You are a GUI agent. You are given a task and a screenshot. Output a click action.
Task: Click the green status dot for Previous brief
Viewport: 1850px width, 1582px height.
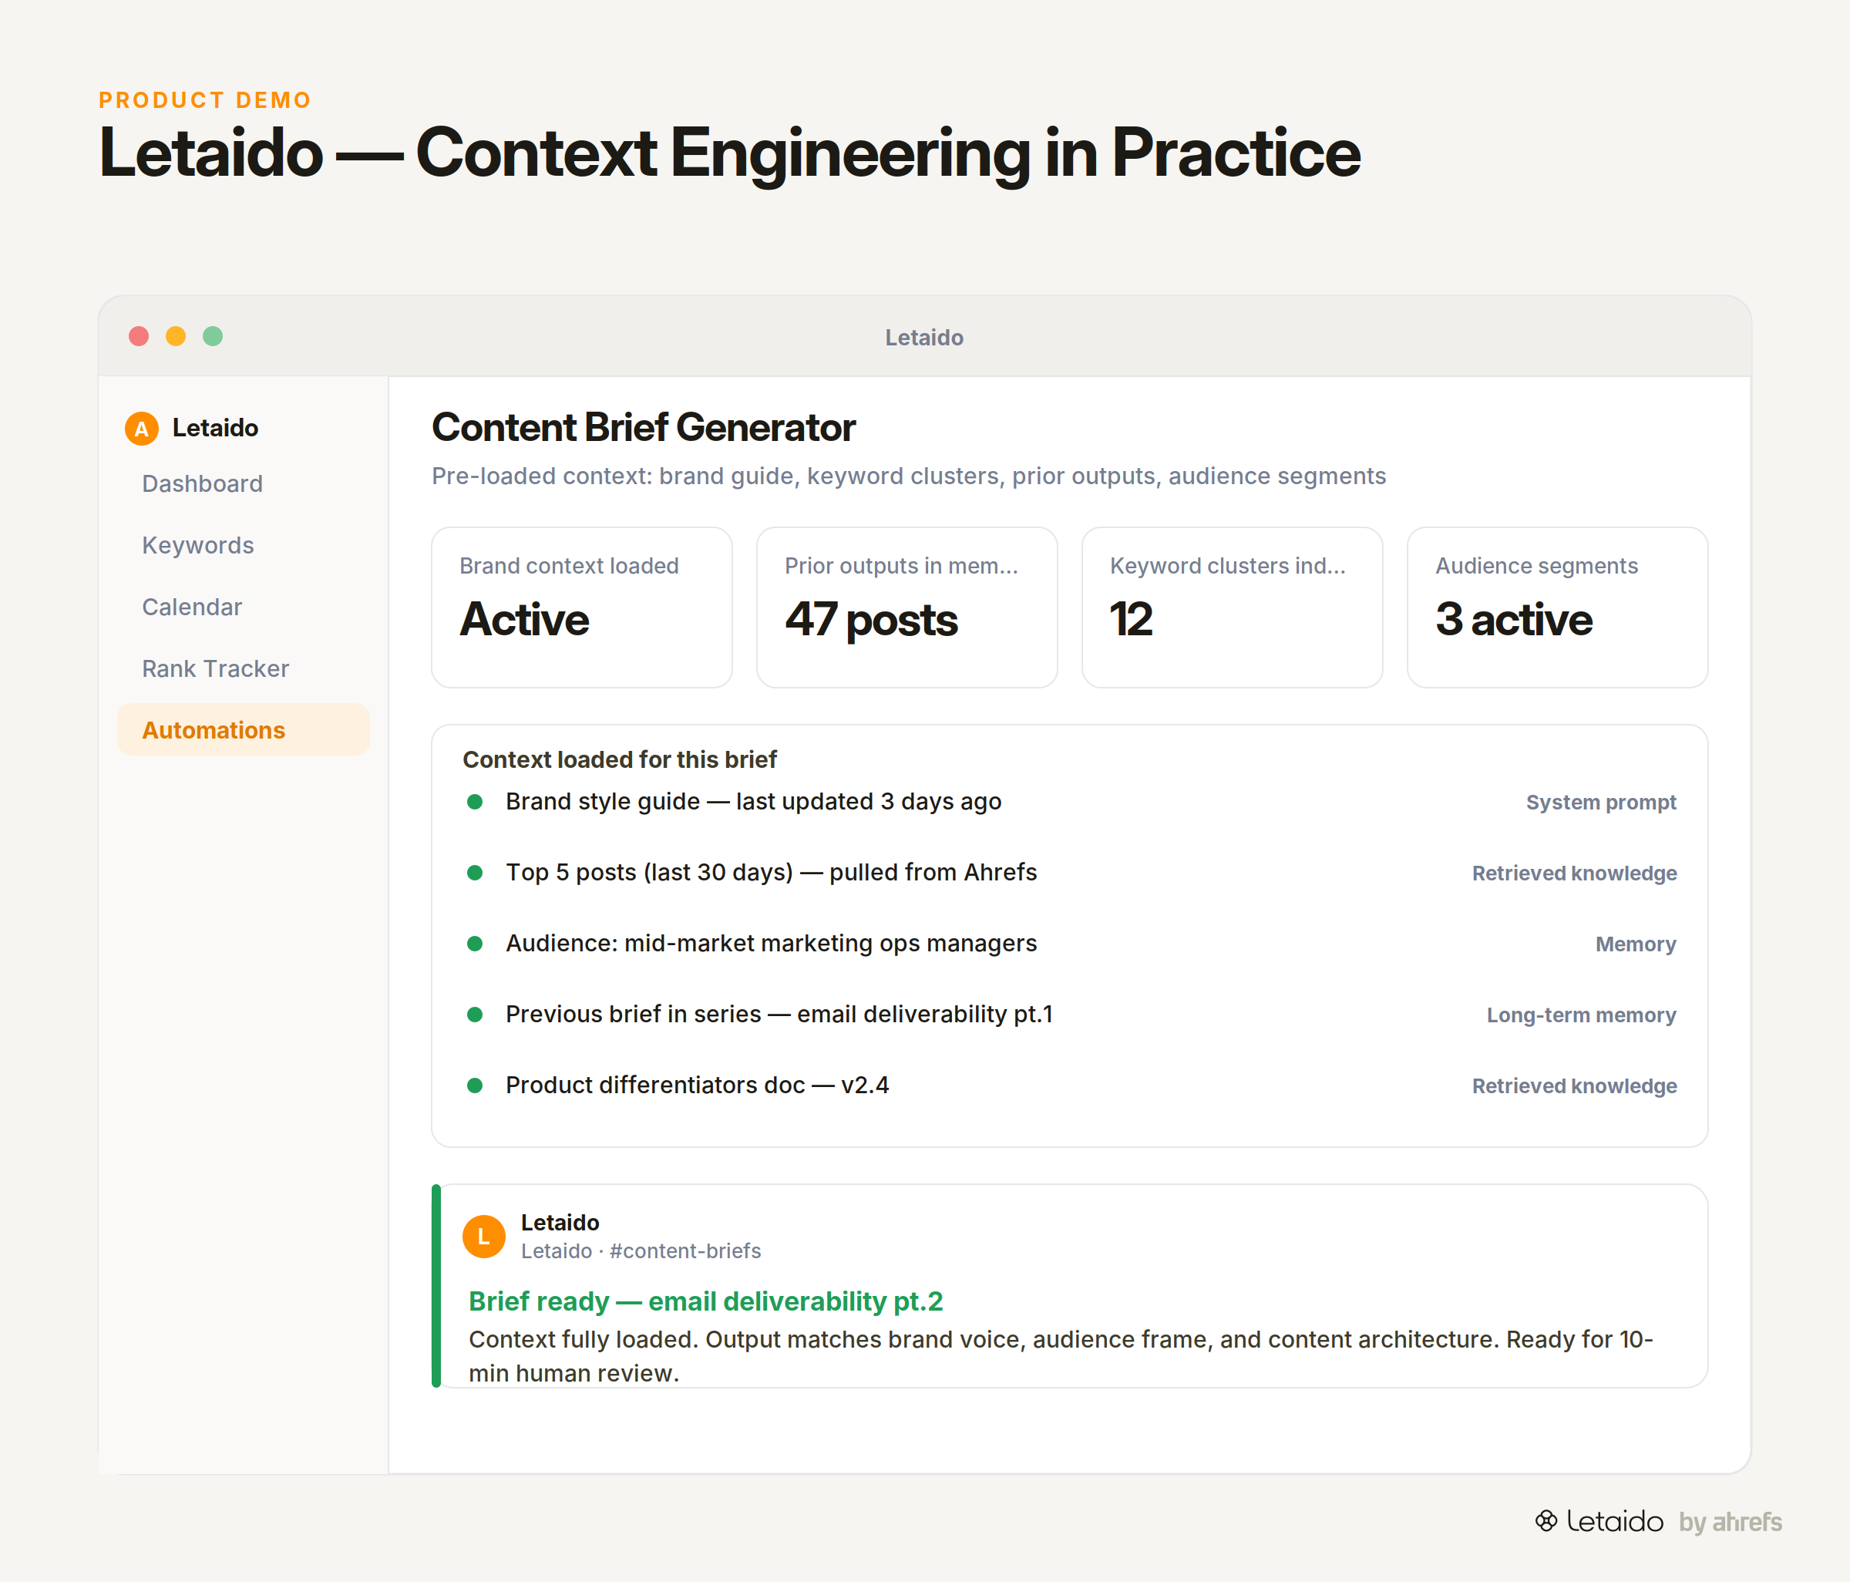pos(475,1015)
